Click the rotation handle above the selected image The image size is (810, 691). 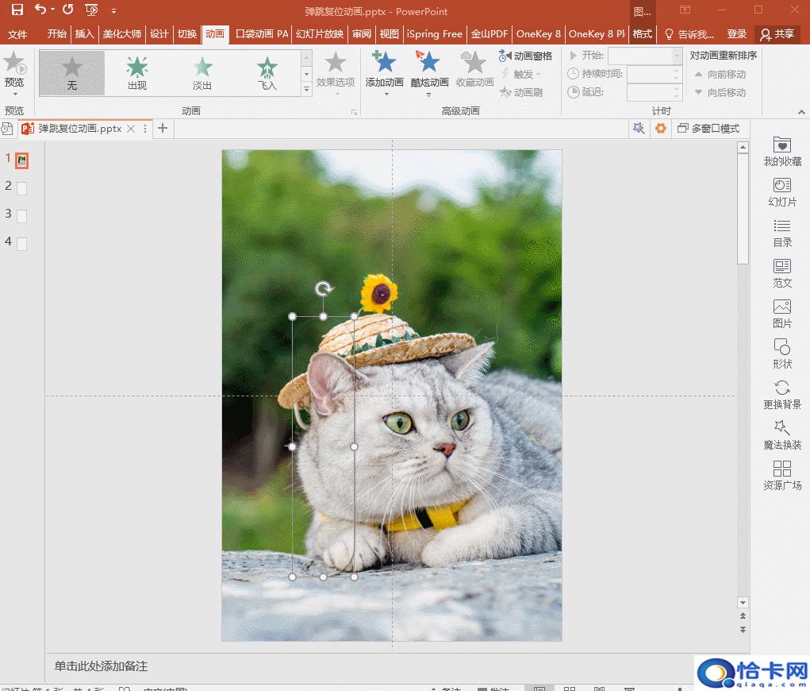click(x=323, y=289)
